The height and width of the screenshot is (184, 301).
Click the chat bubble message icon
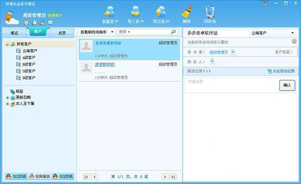click(50, 23)
